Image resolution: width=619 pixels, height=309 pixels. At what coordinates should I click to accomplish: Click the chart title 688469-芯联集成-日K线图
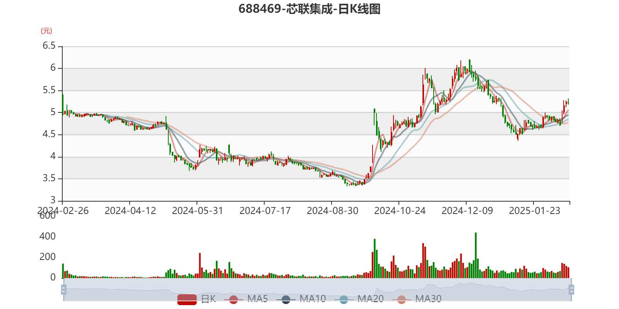click(309, 9)
